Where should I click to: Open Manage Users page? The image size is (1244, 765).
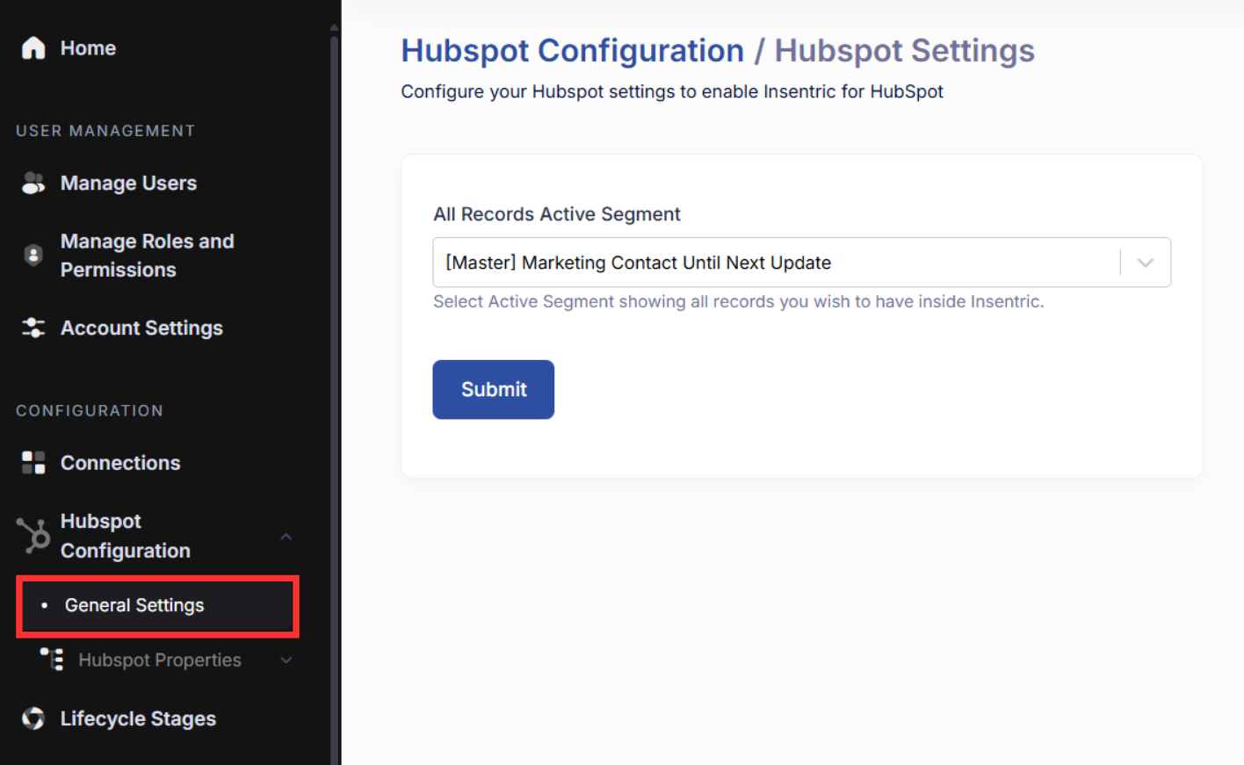[128, 183]
